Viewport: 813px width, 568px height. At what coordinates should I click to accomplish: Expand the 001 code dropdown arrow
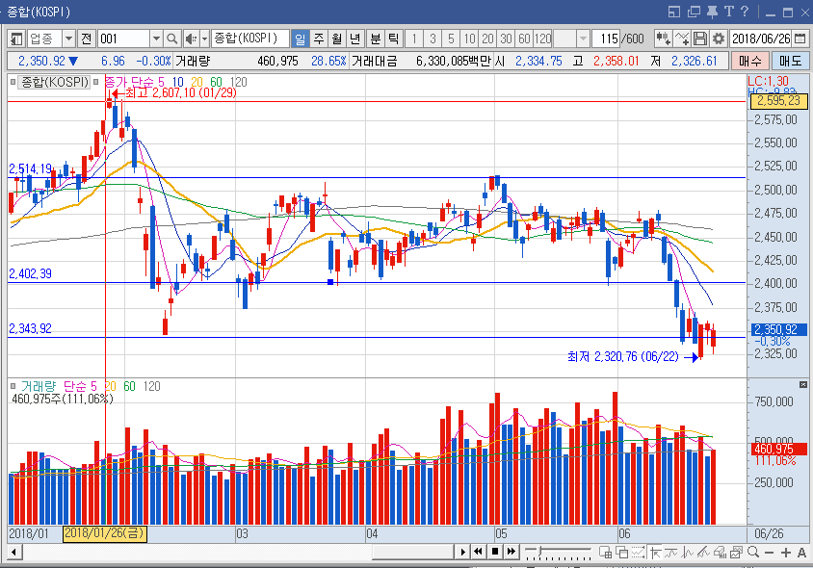pyautogui.click(x=156, y=39)
